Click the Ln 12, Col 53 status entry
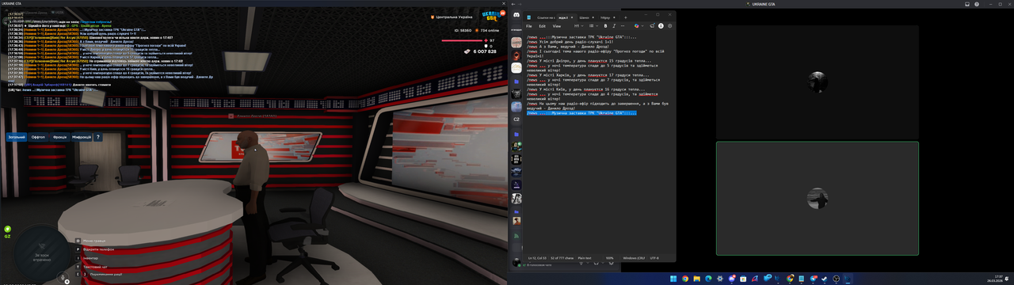 pyautogui.click(x=537, y=257)
